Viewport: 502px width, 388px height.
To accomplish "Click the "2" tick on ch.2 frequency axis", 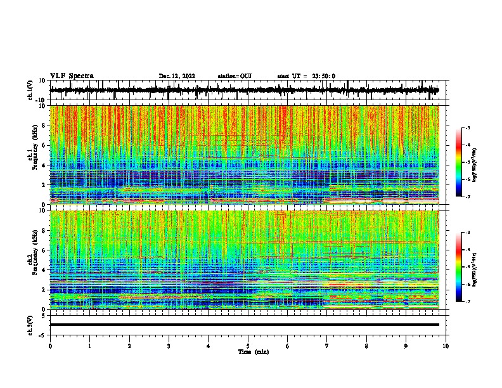I will click(44, 290).
